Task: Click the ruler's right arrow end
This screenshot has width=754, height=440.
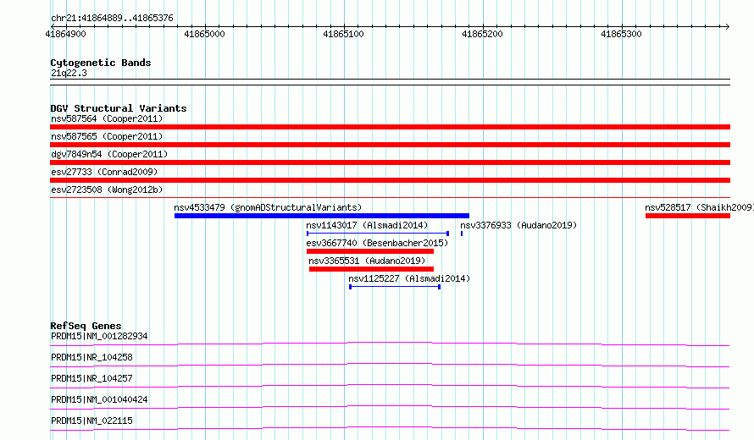Action: point(728,26)
